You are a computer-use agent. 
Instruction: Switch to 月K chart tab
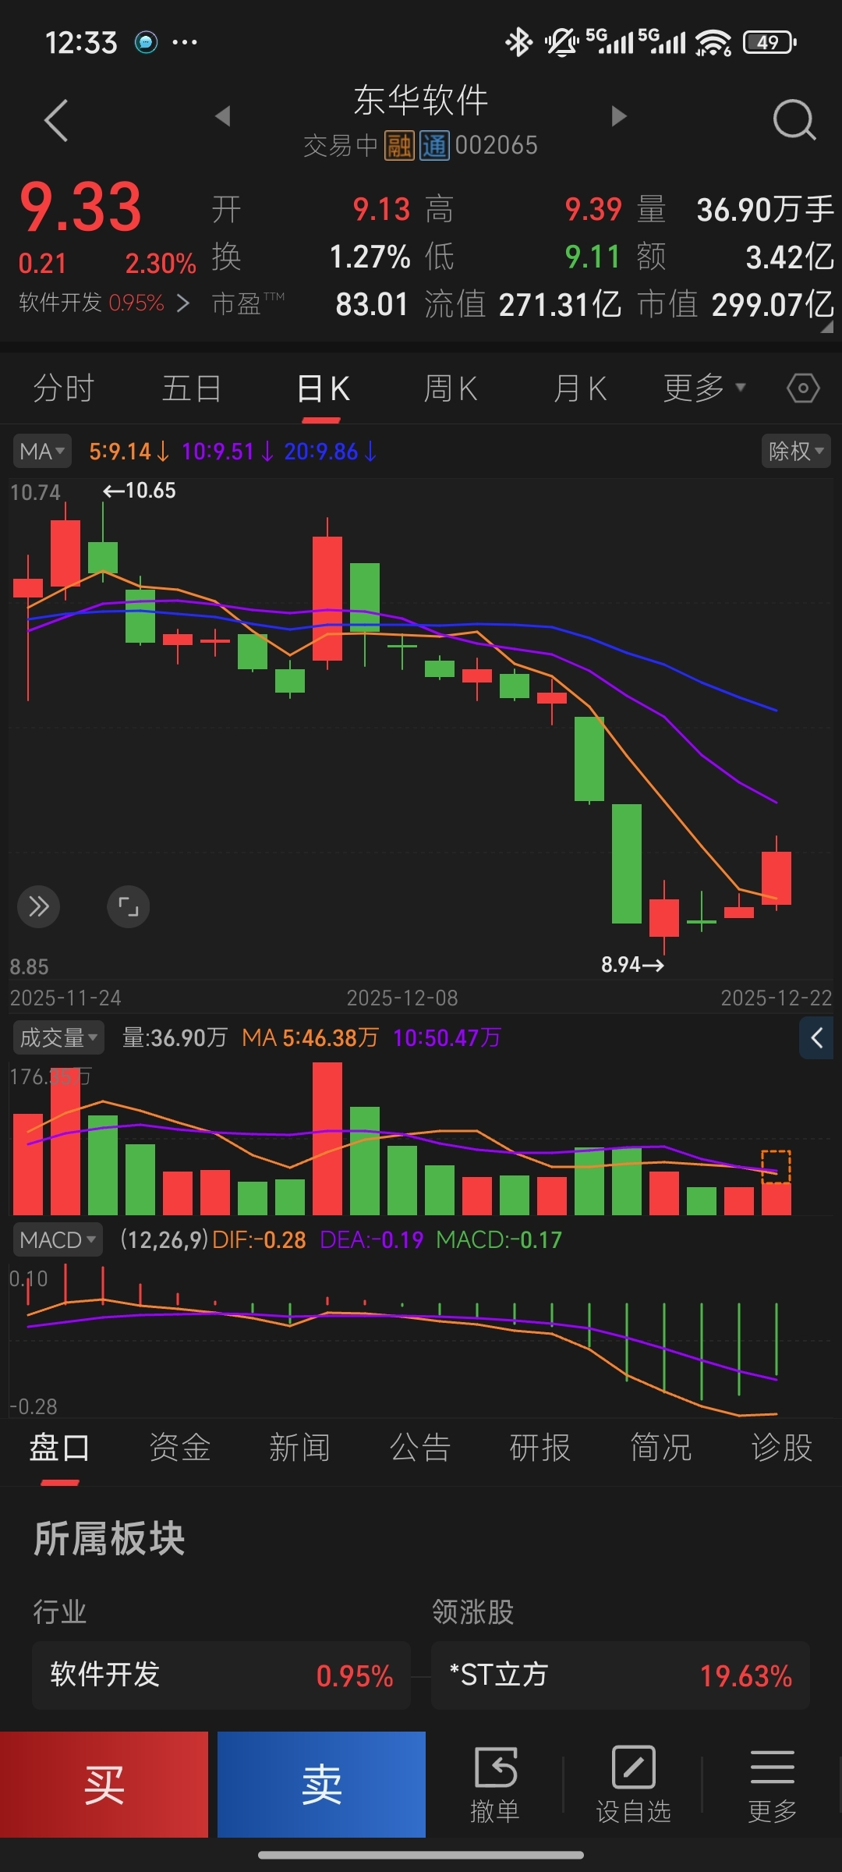coord(579,388)
